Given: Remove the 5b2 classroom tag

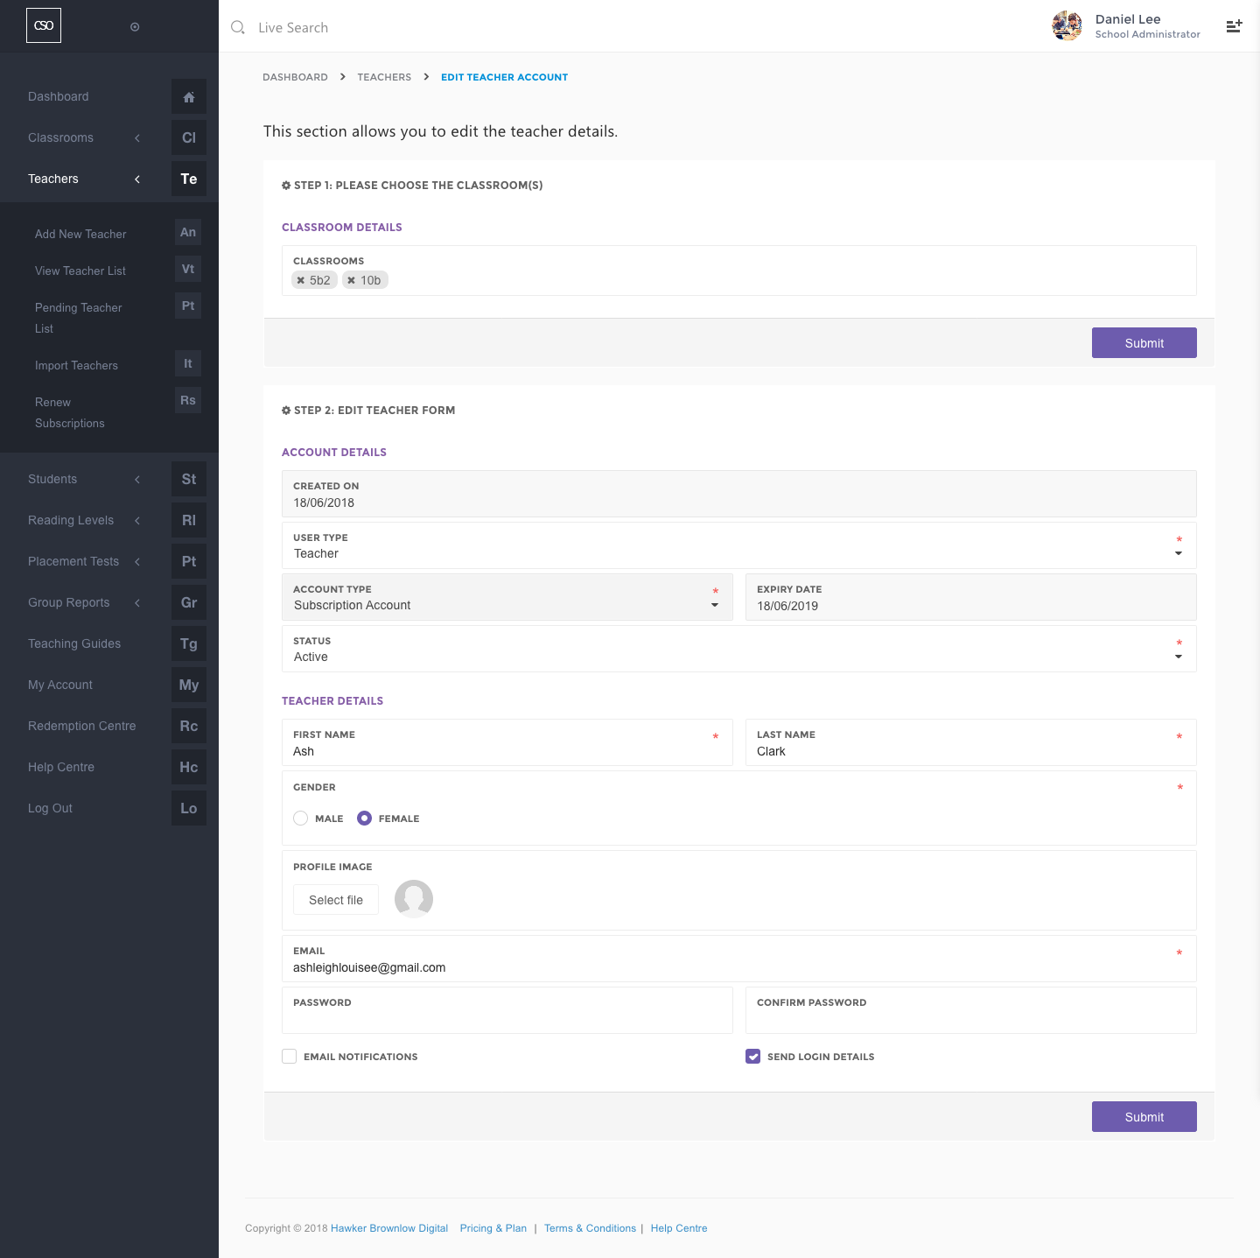Looking at the screenshot, I should [x=301, y=280].
